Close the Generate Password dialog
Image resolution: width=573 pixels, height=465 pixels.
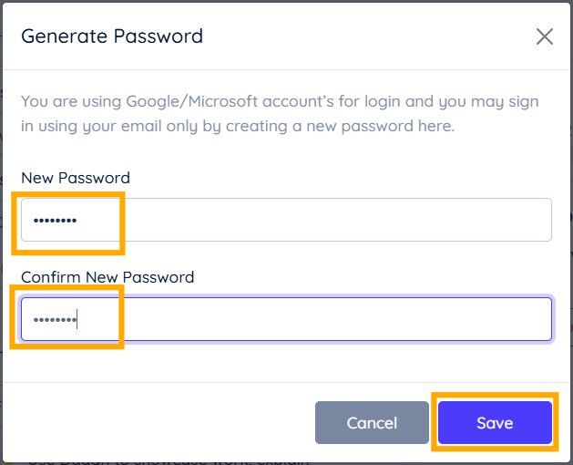[545, 36]
